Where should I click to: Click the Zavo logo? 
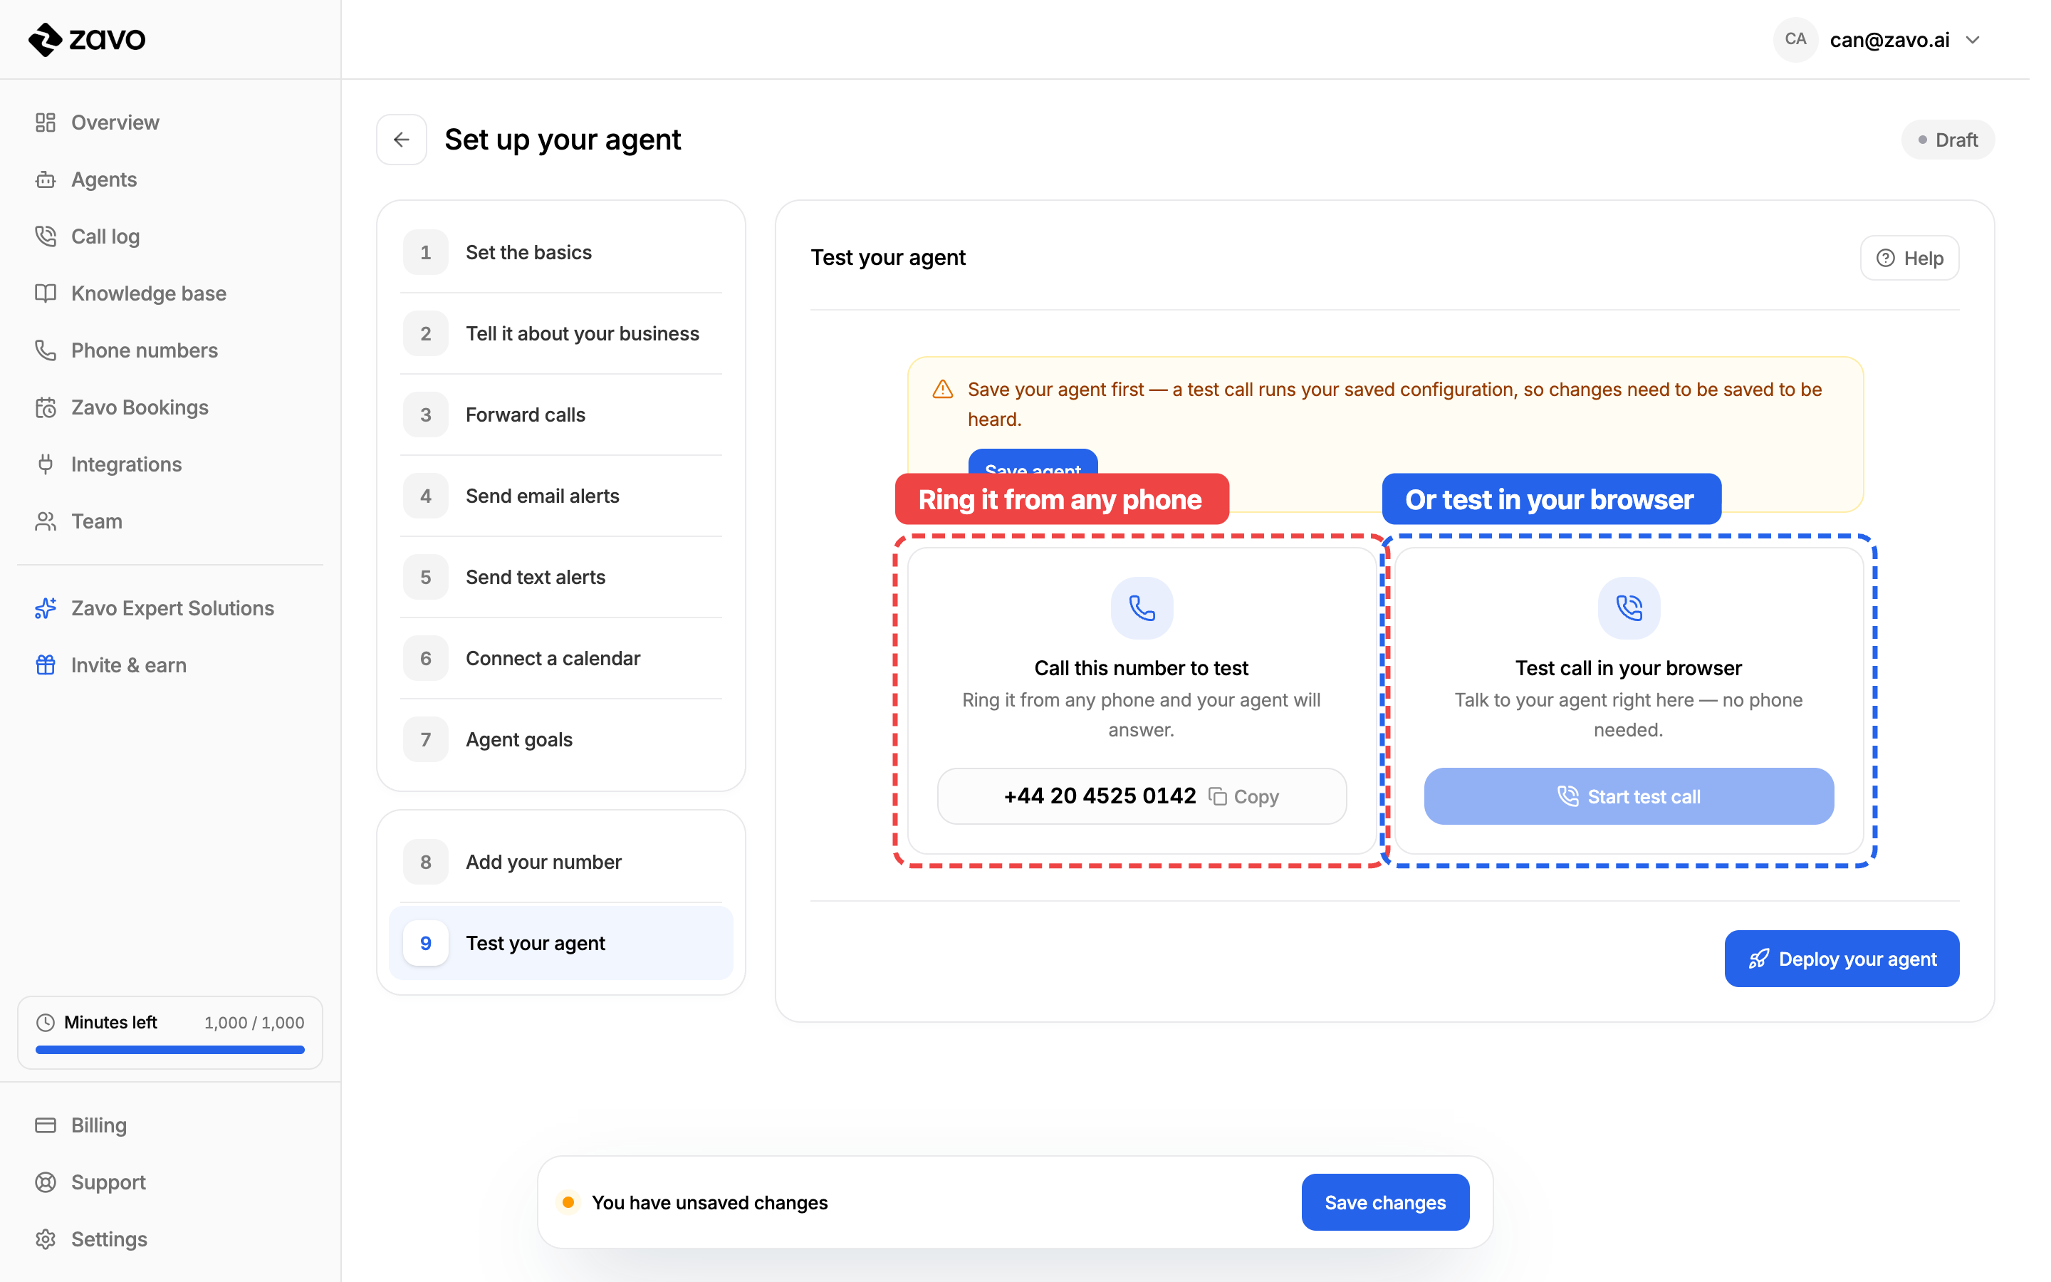click(x=88, y=39)
